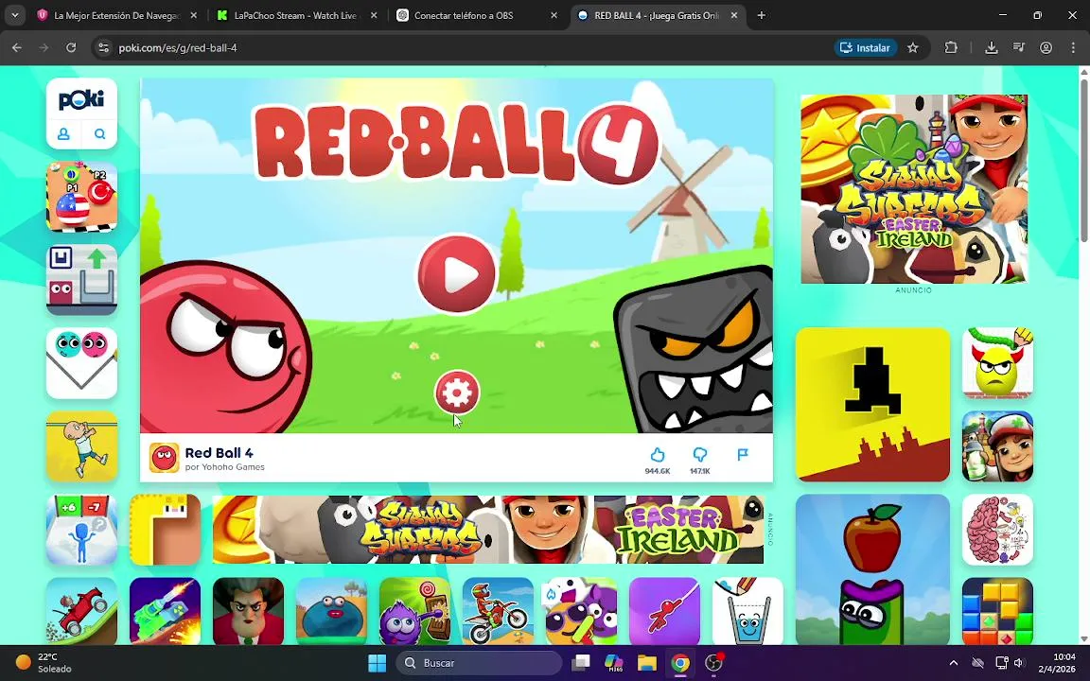1090x681 pixels.
Task: Open the hanging man on yellow game thumbnail
Action: click(x=81, y=446)
